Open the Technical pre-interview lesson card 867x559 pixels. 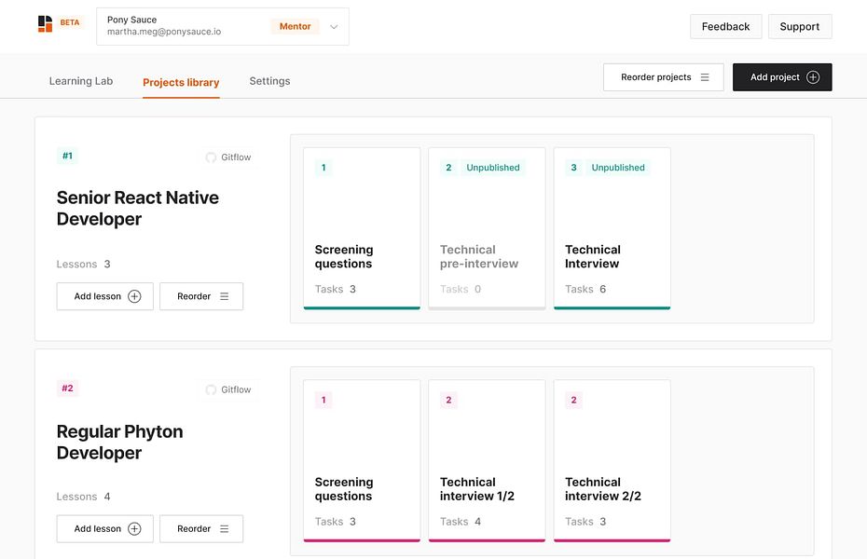[x=487, y=228]
